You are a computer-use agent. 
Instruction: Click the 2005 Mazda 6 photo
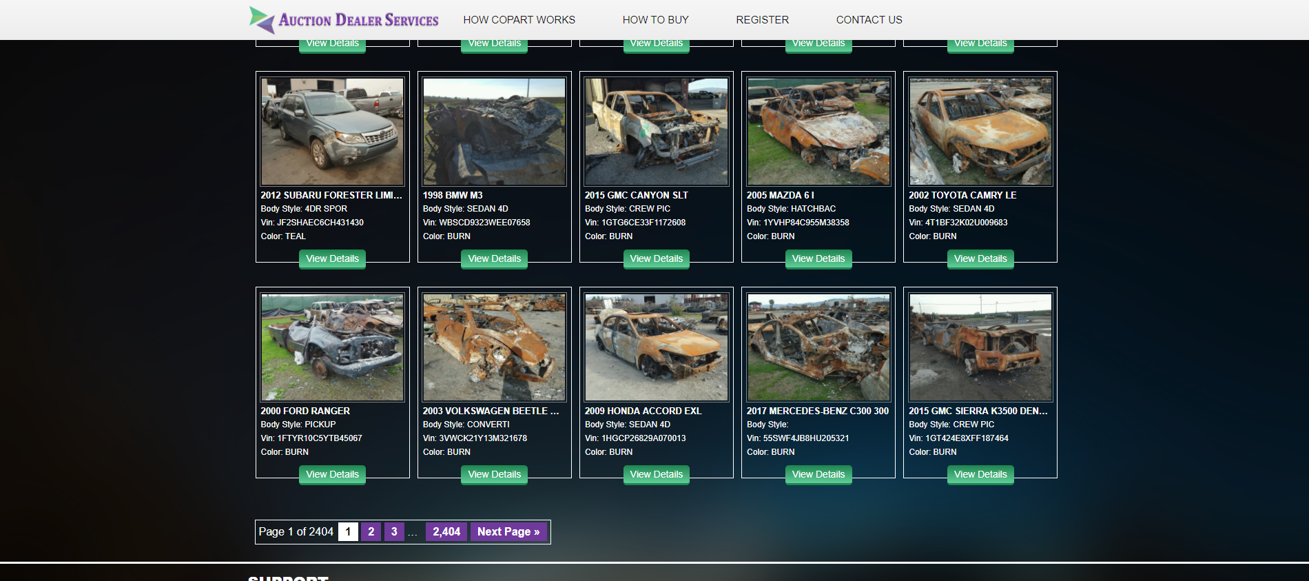tap(818, 132)
